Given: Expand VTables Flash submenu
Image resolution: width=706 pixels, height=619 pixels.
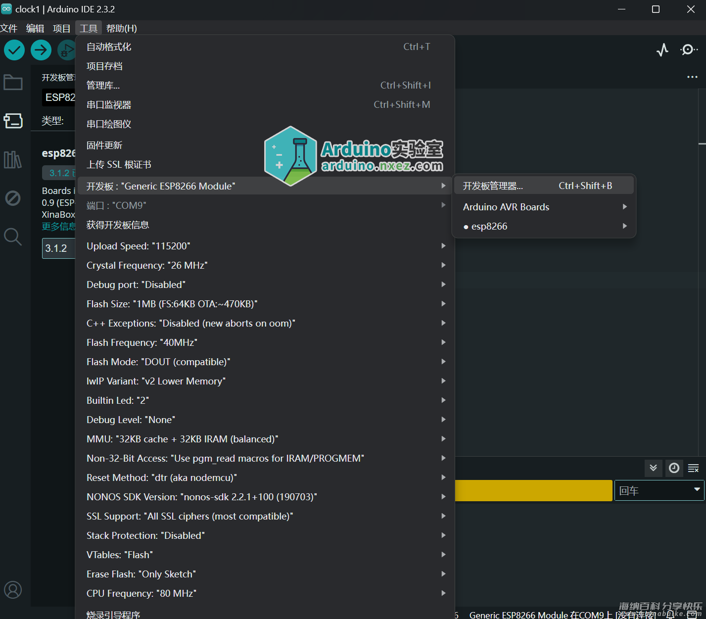Looking at the screenshot, I should tap(265, 555).
